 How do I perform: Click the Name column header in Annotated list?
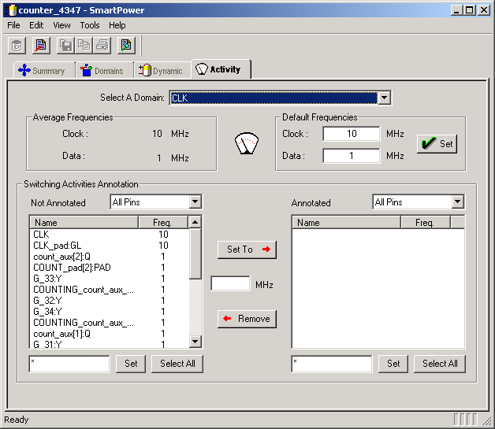(x=346, y=222)
